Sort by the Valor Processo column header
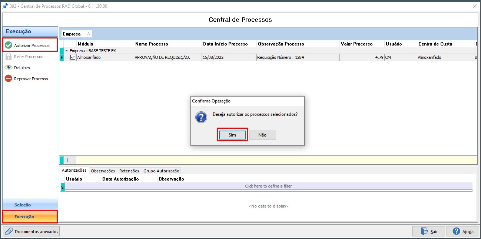481x239 pixels. click(362, 44)
